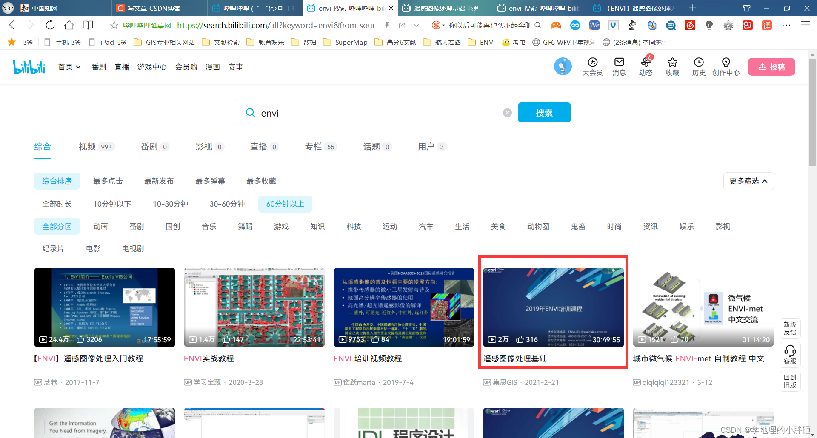Open the 游戏中心 navigation link
This screenshot has height=438, width=817.
(152, 67)
